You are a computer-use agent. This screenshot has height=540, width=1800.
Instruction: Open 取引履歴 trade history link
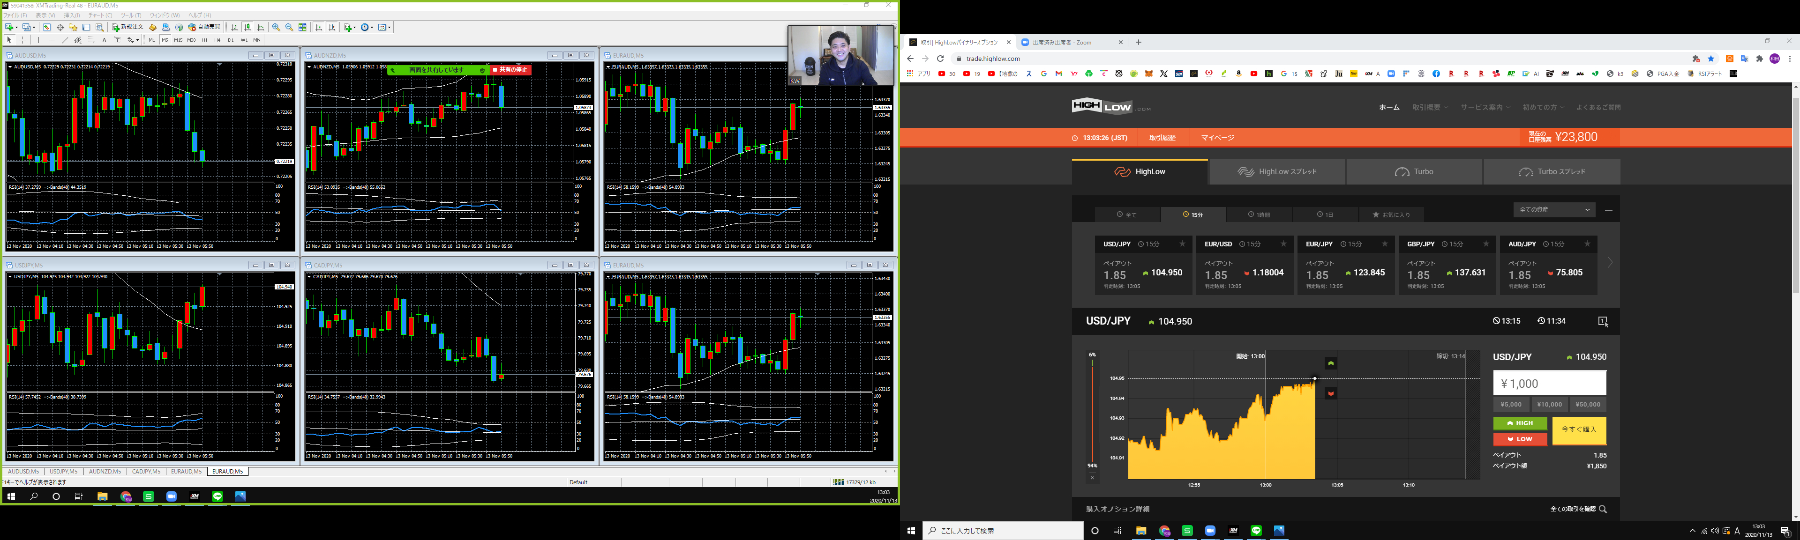[1162, 138]
